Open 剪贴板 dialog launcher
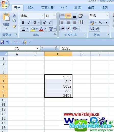The image size is (114, 132). tap(16, 34)
